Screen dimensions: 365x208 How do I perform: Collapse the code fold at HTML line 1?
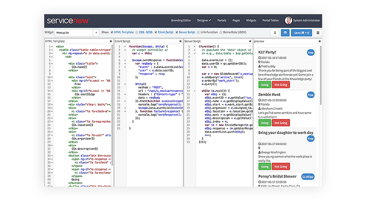(53, 46)
